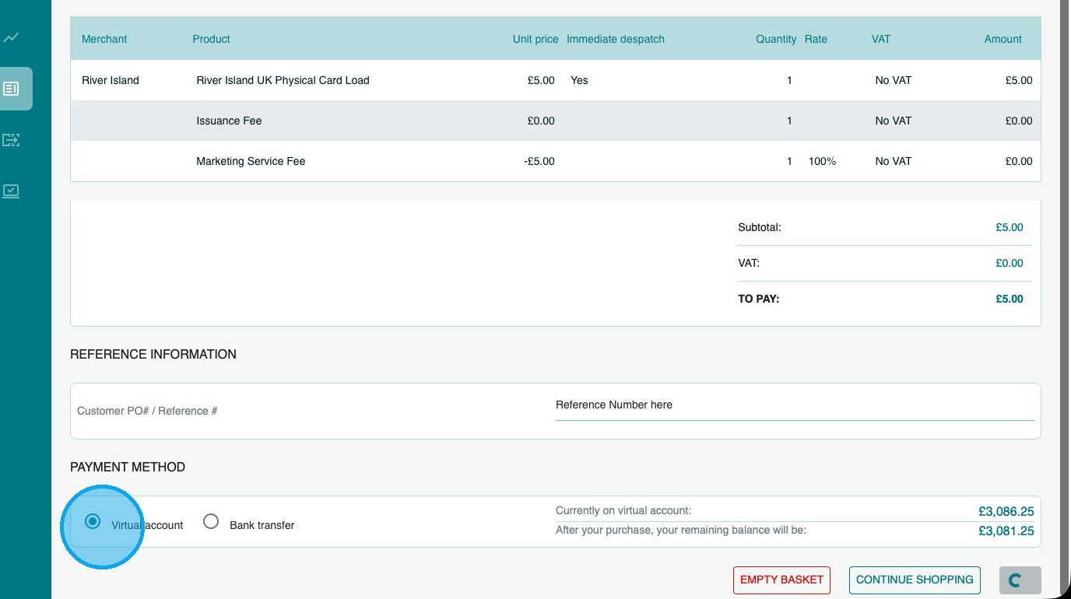Click the Yes immediate despatch cell
This screenshot has height=599, width=1071.
pyautogui.click(x=579, y=80)
